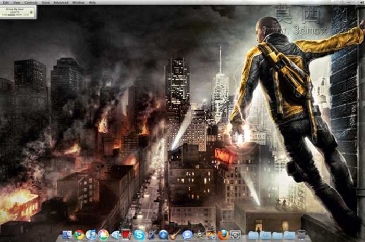Open the pen and ink Dock icon
This screenshot has height=242, width=365.
pyautogui.click(x=152, y=235)
